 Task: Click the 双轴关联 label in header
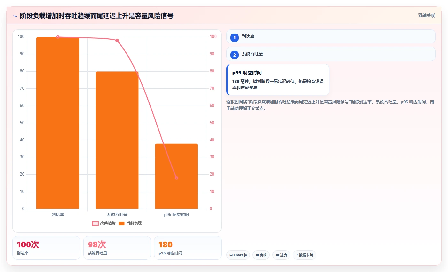(426, 15)
